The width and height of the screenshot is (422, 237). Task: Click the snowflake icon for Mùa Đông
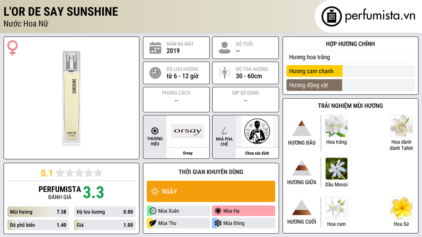pos(218,223)
